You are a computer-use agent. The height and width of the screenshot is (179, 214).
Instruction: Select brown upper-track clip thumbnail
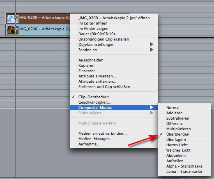tap(13, 18)
